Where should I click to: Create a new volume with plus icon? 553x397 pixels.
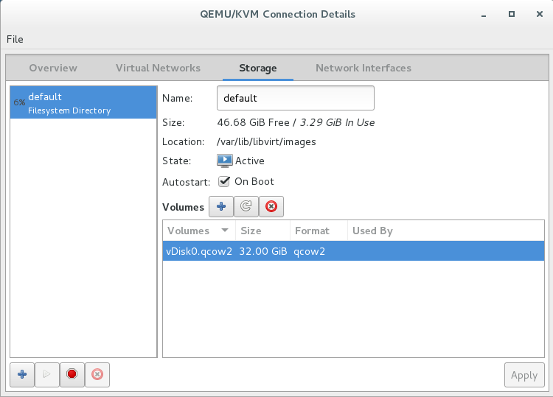(221, 206)
